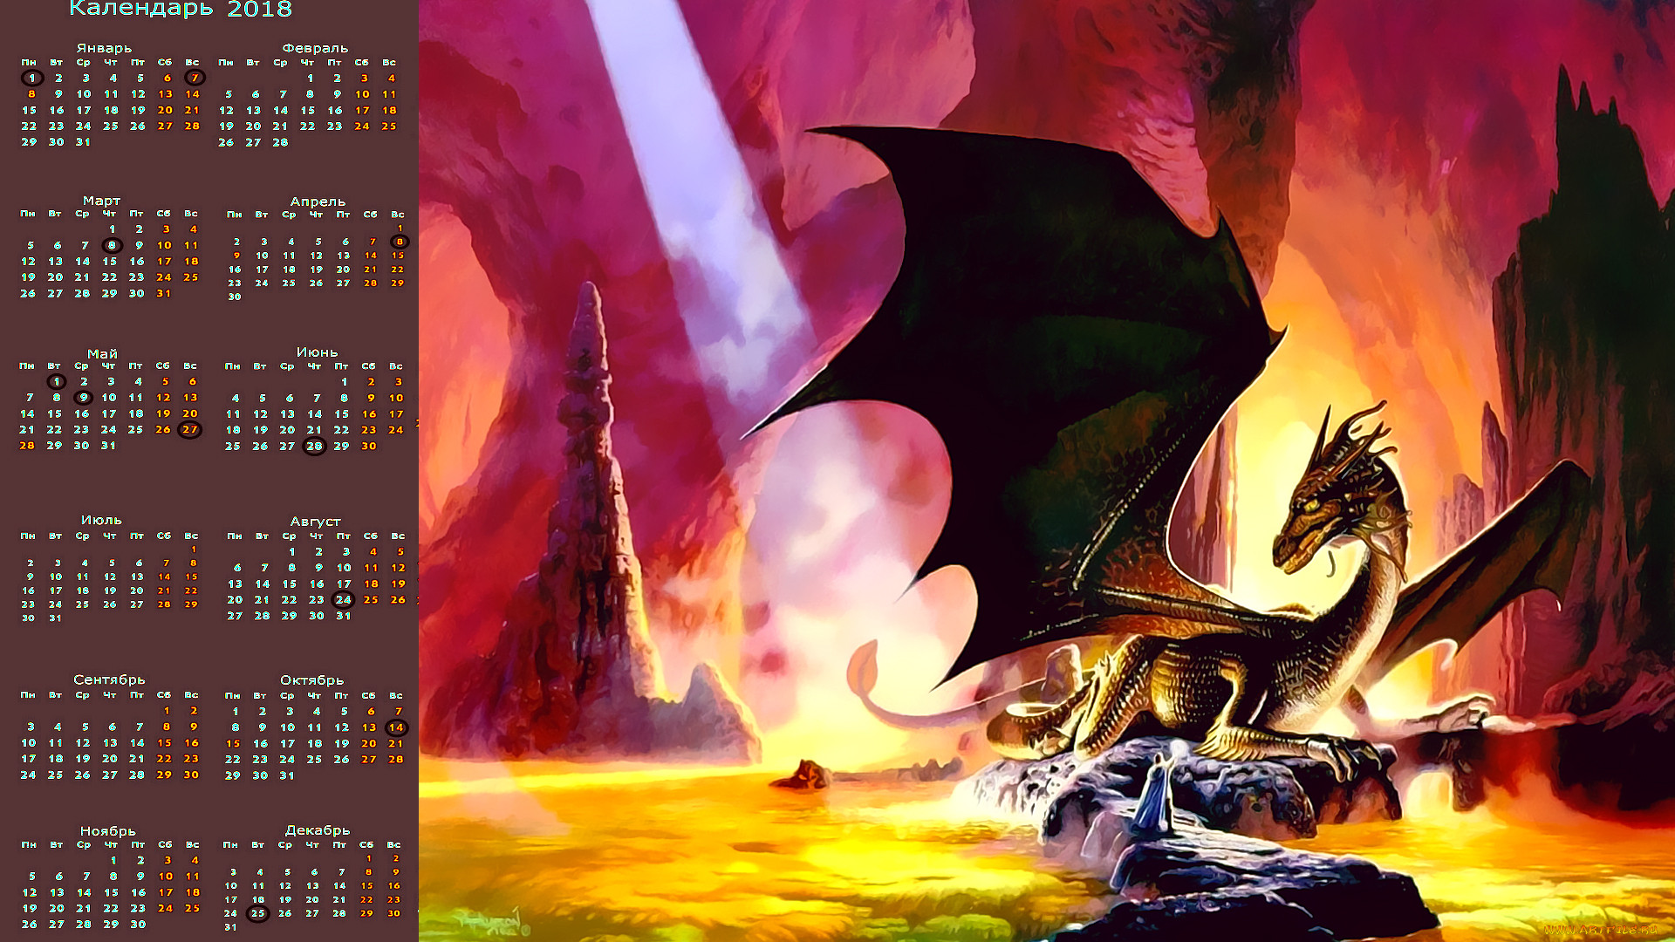The height and width of the screenshot is (942, 1675).
Task: Click circled date 1 in Январь
Action: coord(32,78)
